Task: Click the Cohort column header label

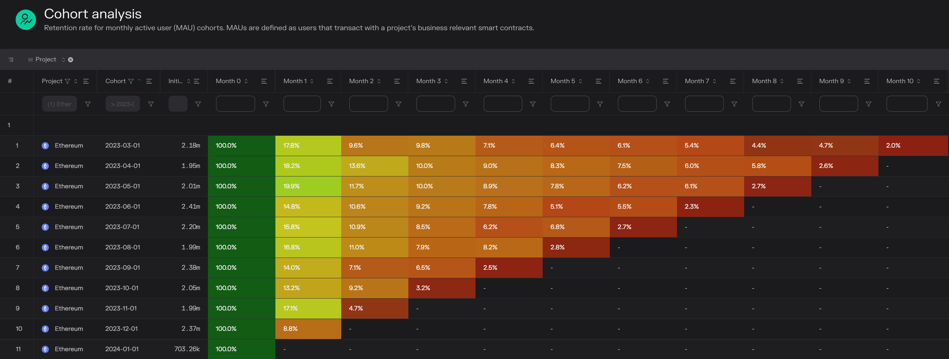Action: 115,81
